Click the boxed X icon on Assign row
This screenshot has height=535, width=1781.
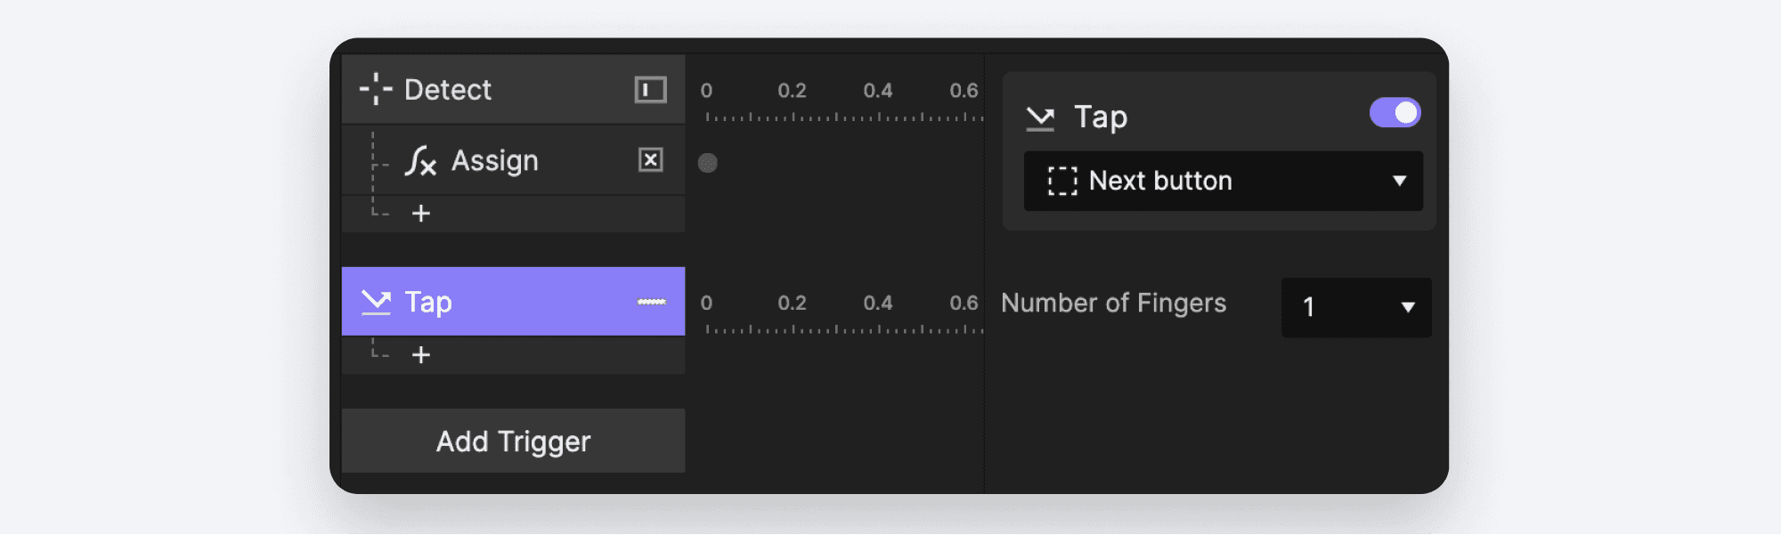click(650, 161)
